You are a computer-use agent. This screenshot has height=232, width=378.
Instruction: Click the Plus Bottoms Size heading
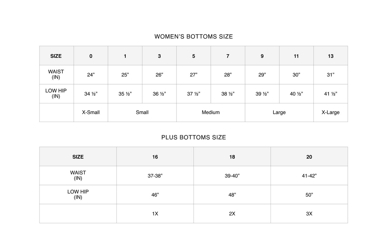pos(193,137)
